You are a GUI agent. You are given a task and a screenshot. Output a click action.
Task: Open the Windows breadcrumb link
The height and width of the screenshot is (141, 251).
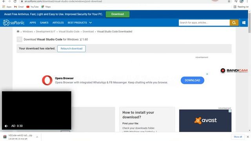27,31
